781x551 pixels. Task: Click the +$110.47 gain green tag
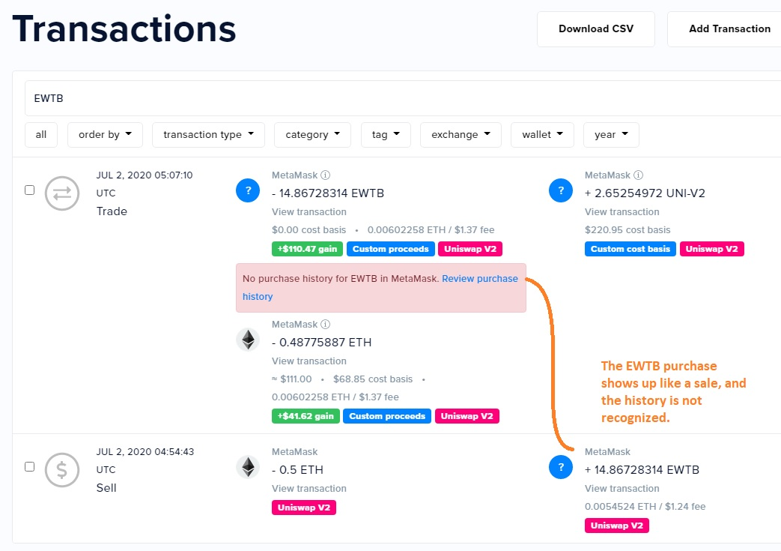point(307,249)
